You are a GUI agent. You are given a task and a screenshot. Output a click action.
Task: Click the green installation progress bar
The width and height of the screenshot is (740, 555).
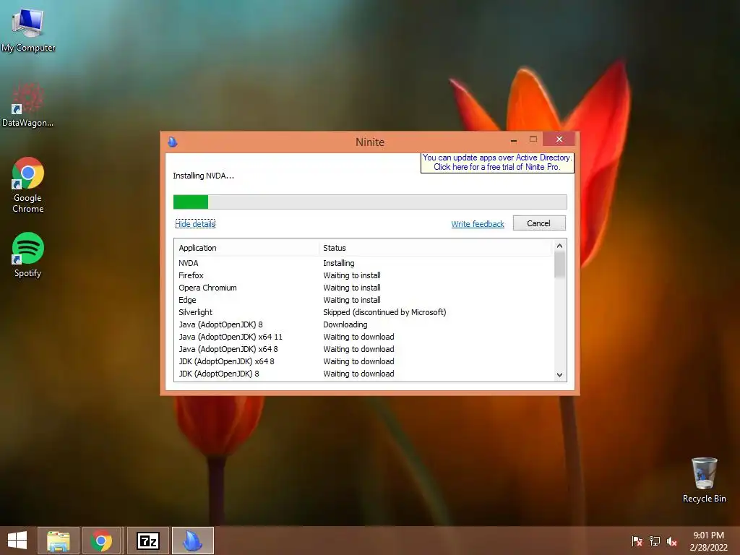(x=370, y=202)
